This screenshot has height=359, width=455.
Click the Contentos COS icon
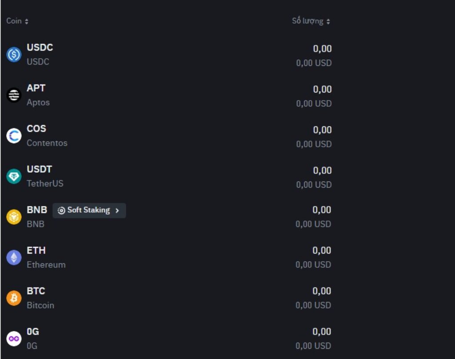tap(14, 136)
